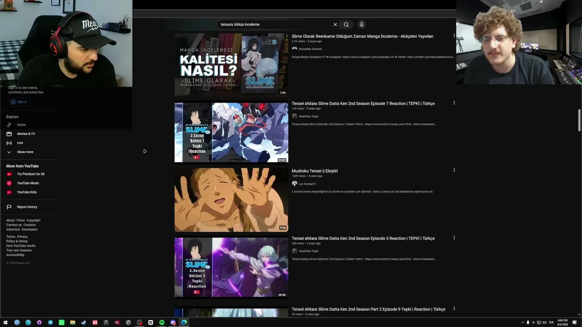Open the Mushoku Tensei || Eleştiri title
582x327 pixels.
pos(315,171)
